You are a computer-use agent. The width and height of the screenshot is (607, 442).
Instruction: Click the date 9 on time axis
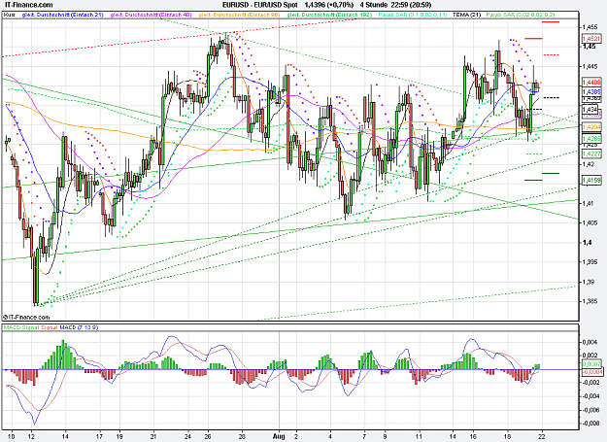(x=385, y=436)
